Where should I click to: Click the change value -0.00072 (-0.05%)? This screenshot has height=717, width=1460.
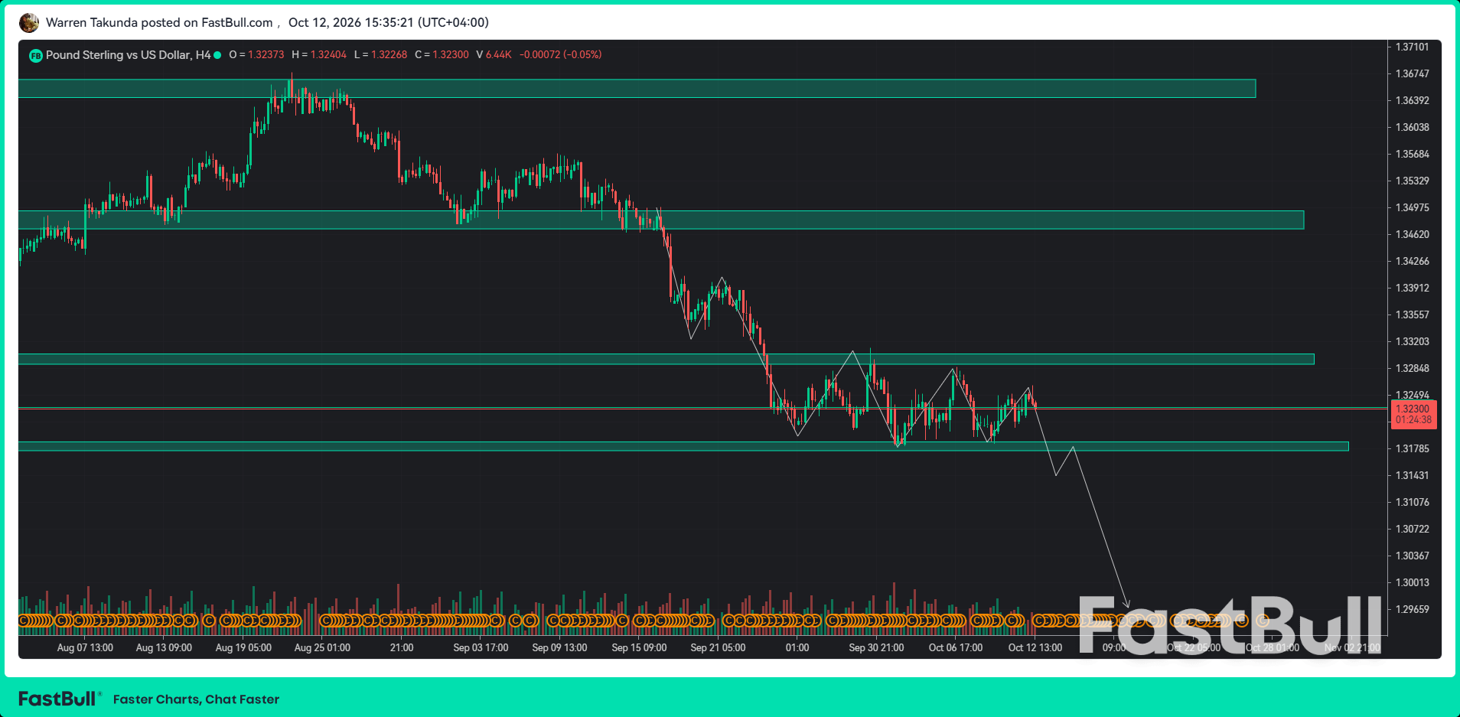(x=560, y=55)
